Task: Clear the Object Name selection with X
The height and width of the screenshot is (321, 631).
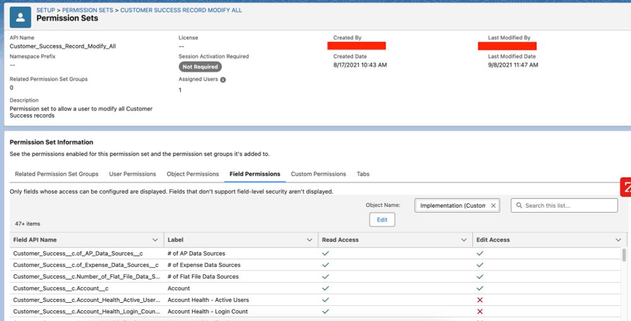Action: [x=493, y=205]
